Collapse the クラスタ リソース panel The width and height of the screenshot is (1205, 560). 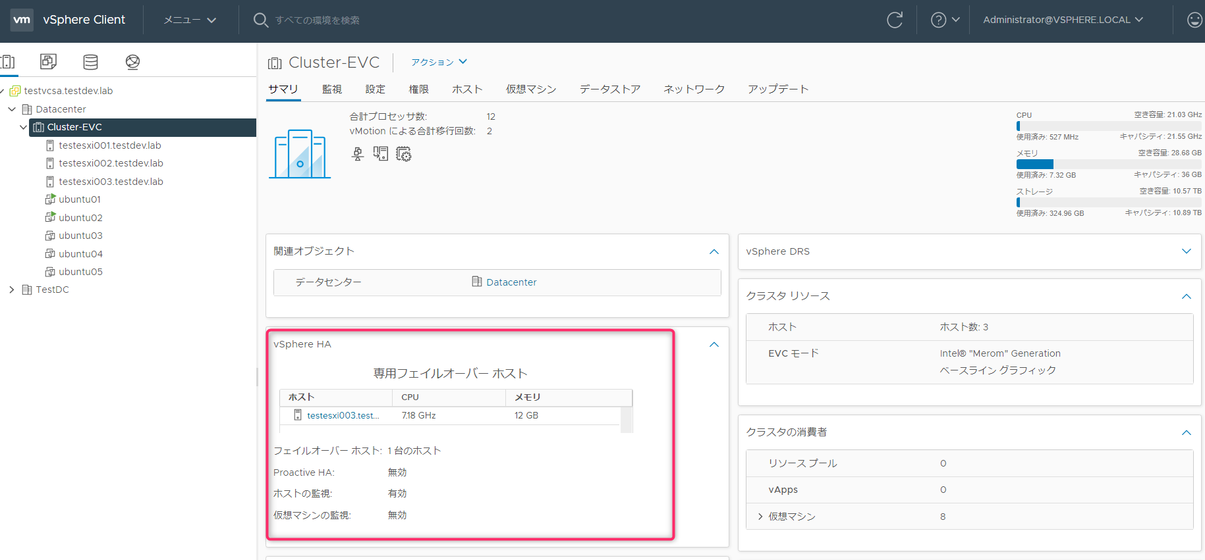[x=1187, y=296]
